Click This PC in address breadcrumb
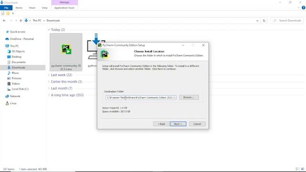The height and width of the screenshot is (172, 306). [x=37, y=21]
